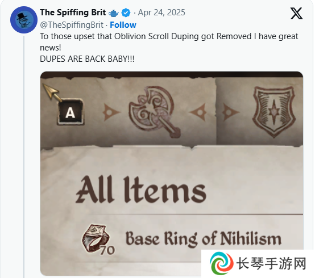Click the left arrow right of the axe

(198, 112)
